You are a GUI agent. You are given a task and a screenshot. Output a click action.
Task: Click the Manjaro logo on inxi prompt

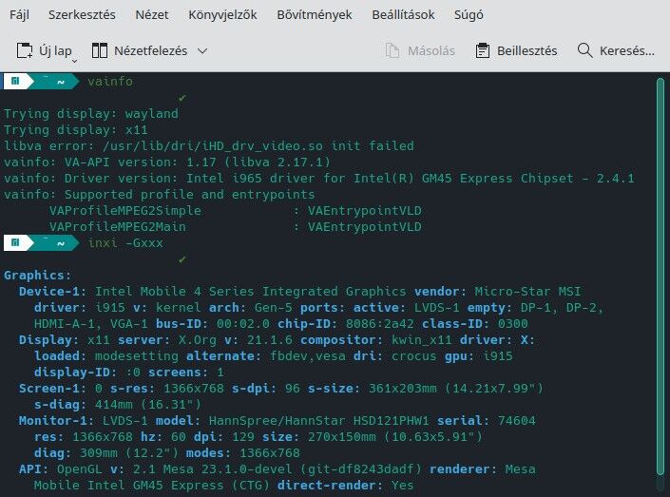pos(15,242)
